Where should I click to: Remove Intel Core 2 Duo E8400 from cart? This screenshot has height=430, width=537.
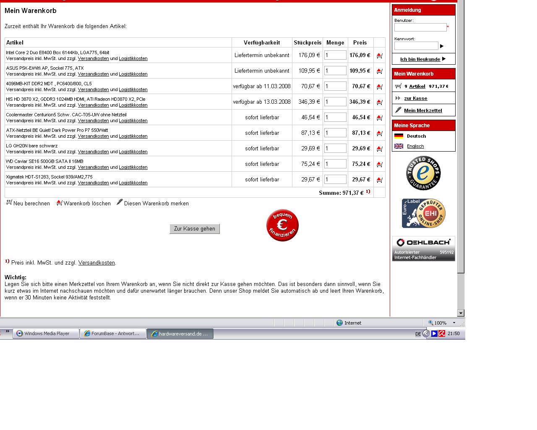click(x=379, y=55)
